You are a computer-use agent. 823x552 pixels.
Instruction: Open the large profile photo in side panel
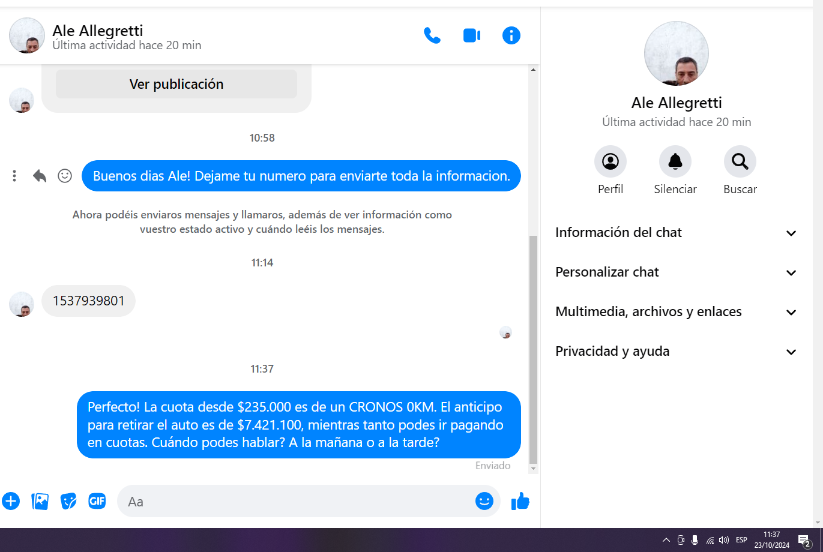(677, 53)
